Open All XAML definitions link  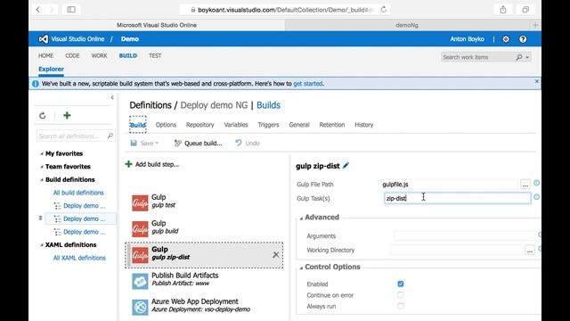pos(79,258)
